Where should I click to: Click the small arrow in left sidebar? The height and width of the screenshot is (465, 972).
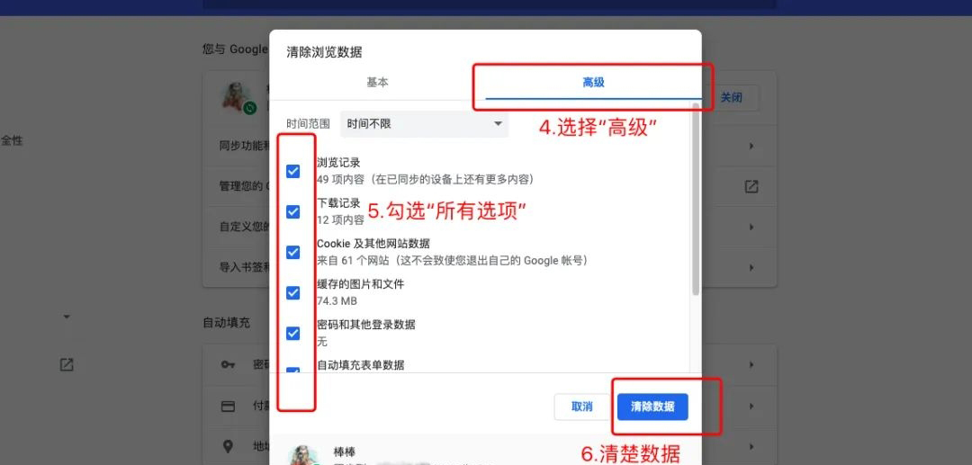(x=67, y=317)
